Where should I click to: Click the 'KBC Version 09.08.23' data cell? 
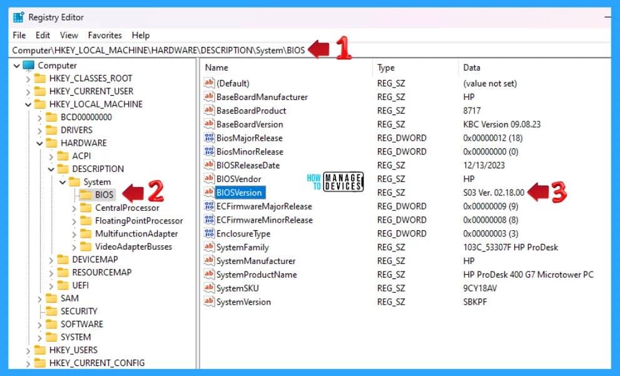coord(502,124)
